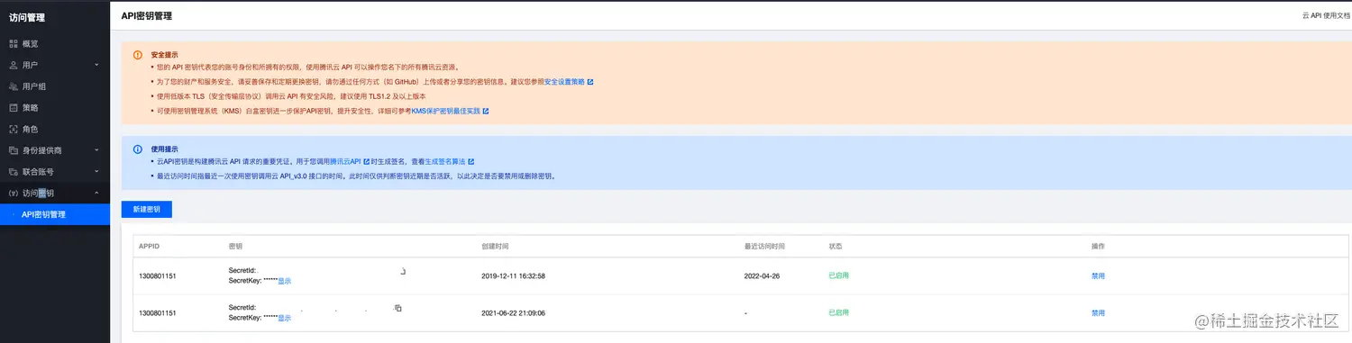Expand the 身份提供商 submenu chevron
This screenshot has width=1352, height=343.
pos(96,150)
